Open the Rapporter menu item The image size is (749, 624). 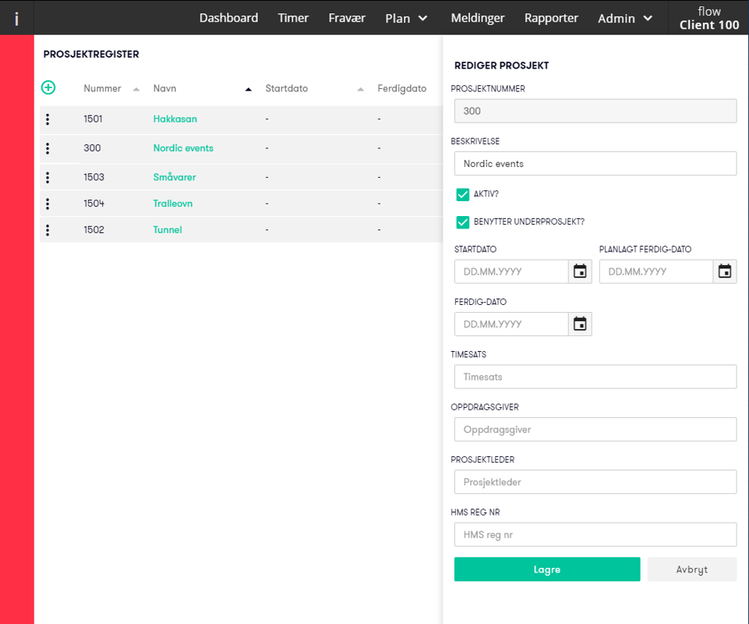[551, 18]
